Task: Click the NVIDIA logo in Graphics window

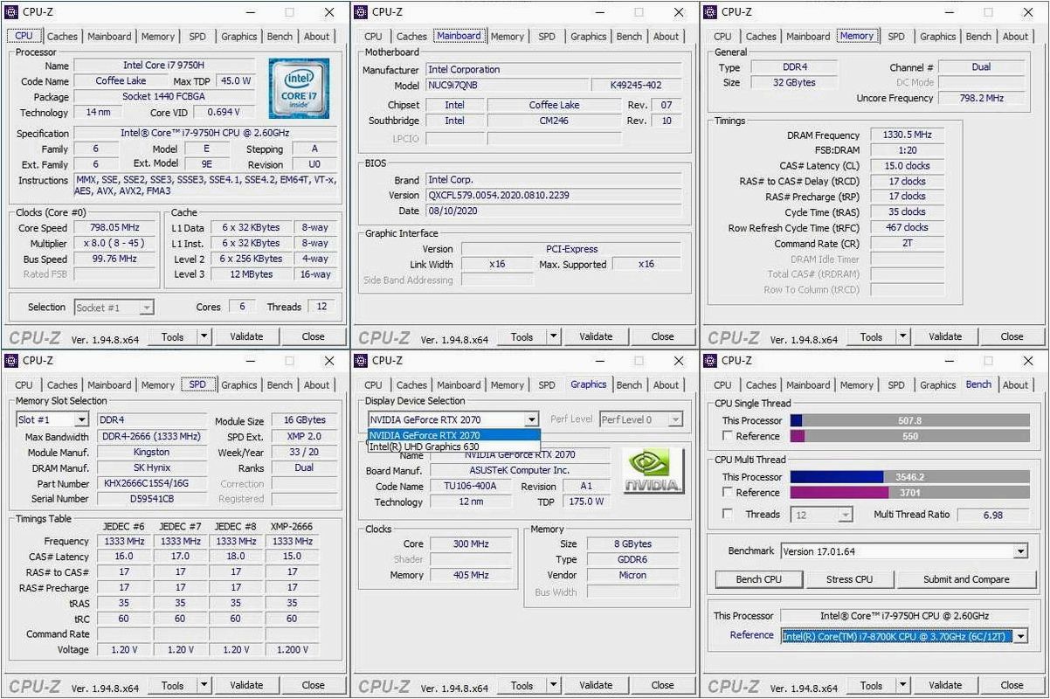Action: point(653,473)
